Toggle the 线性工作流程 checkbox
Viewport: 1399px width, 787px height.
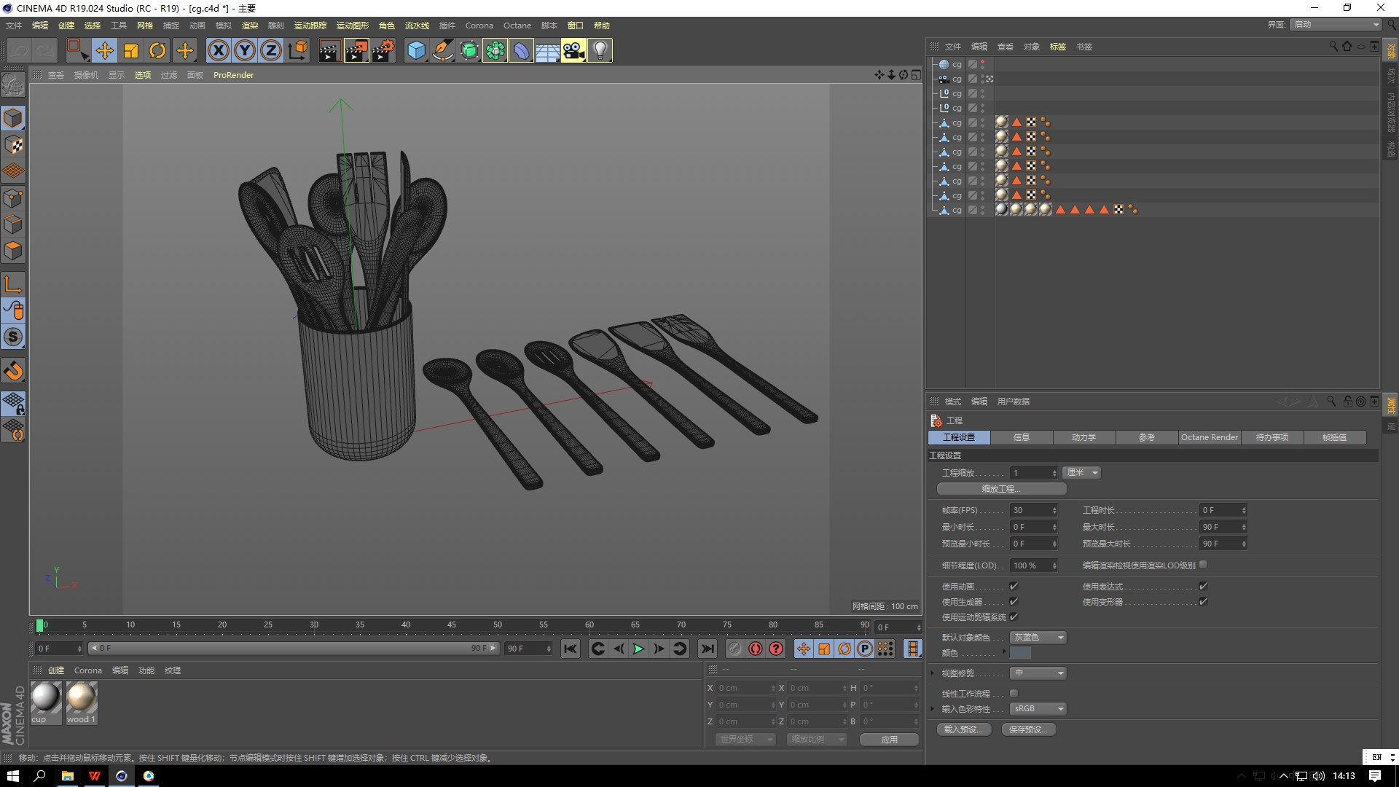click(x=1014, y=694)
